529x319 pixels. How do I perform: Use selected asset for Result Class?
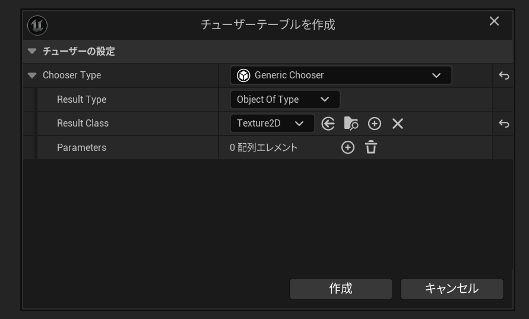(x=328, y=124)
